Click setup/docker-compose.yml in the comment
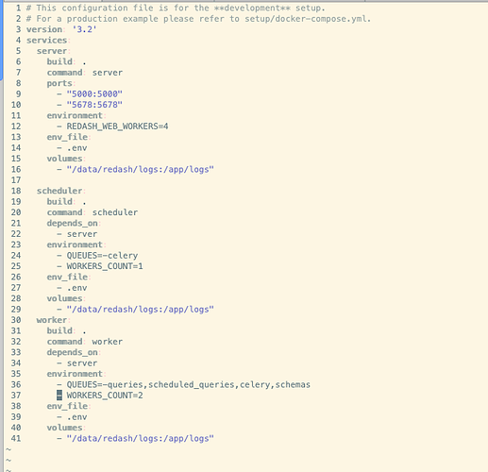 (306, 19)
